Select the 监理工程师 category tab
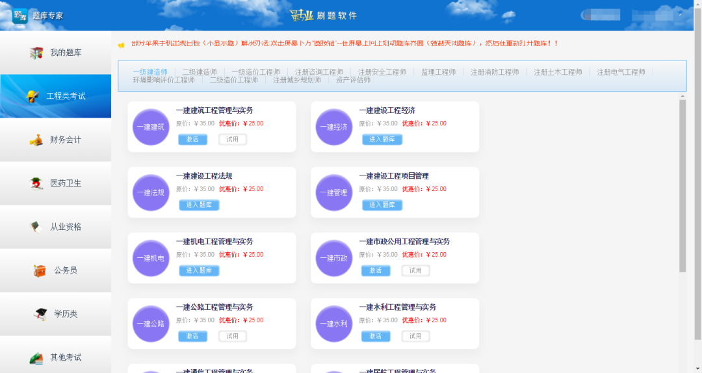Image resolution: width=702 pixels, height=373 pixels. click(x=438, y=72)
